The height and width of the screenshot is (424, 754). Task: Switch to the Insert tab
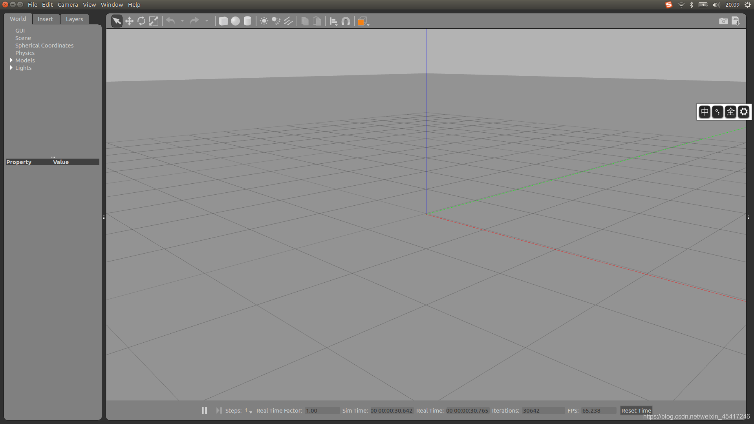coord(45,19)
